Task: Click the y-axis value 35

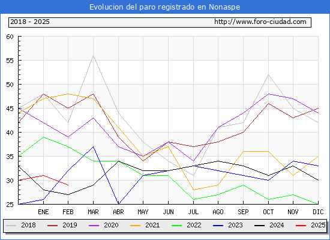Action: click(x=10, y=157)
